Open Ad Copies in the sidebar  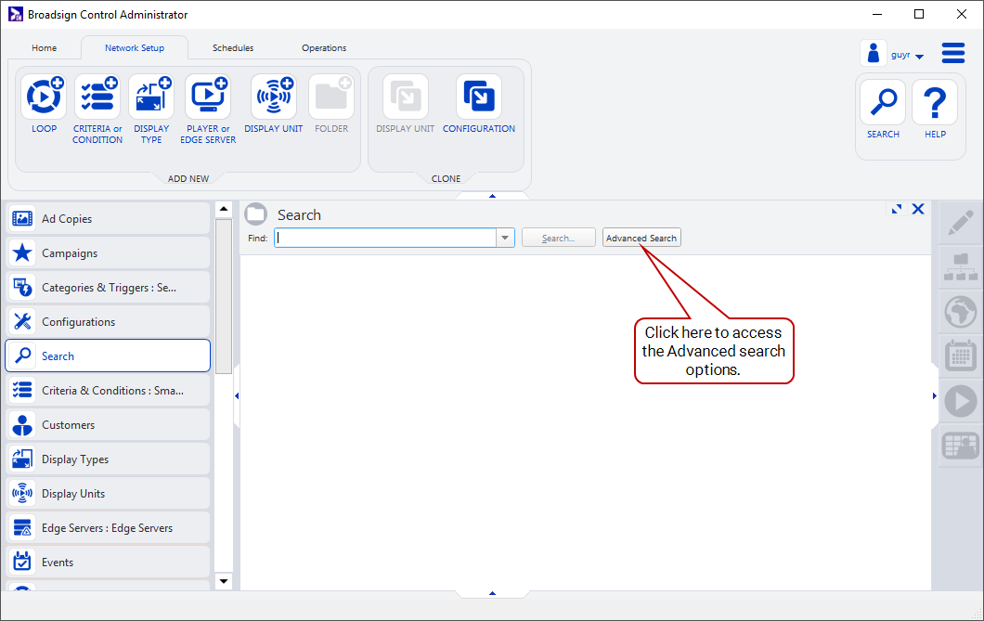(x=108, y=218)
